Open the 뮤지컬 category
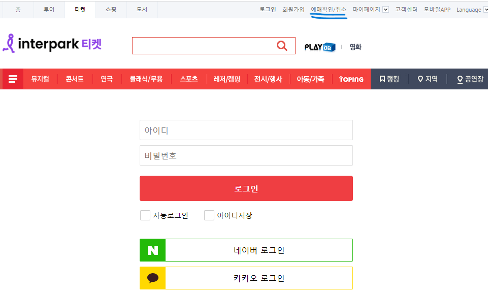Screen dimensions: 488x293 pos(40,79)
